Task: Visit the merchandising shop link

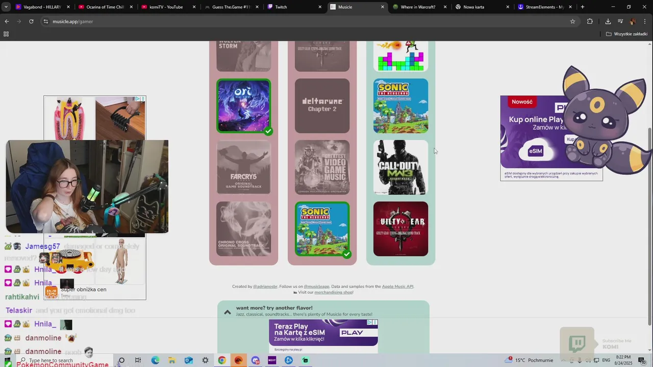Action: point(334,292)
